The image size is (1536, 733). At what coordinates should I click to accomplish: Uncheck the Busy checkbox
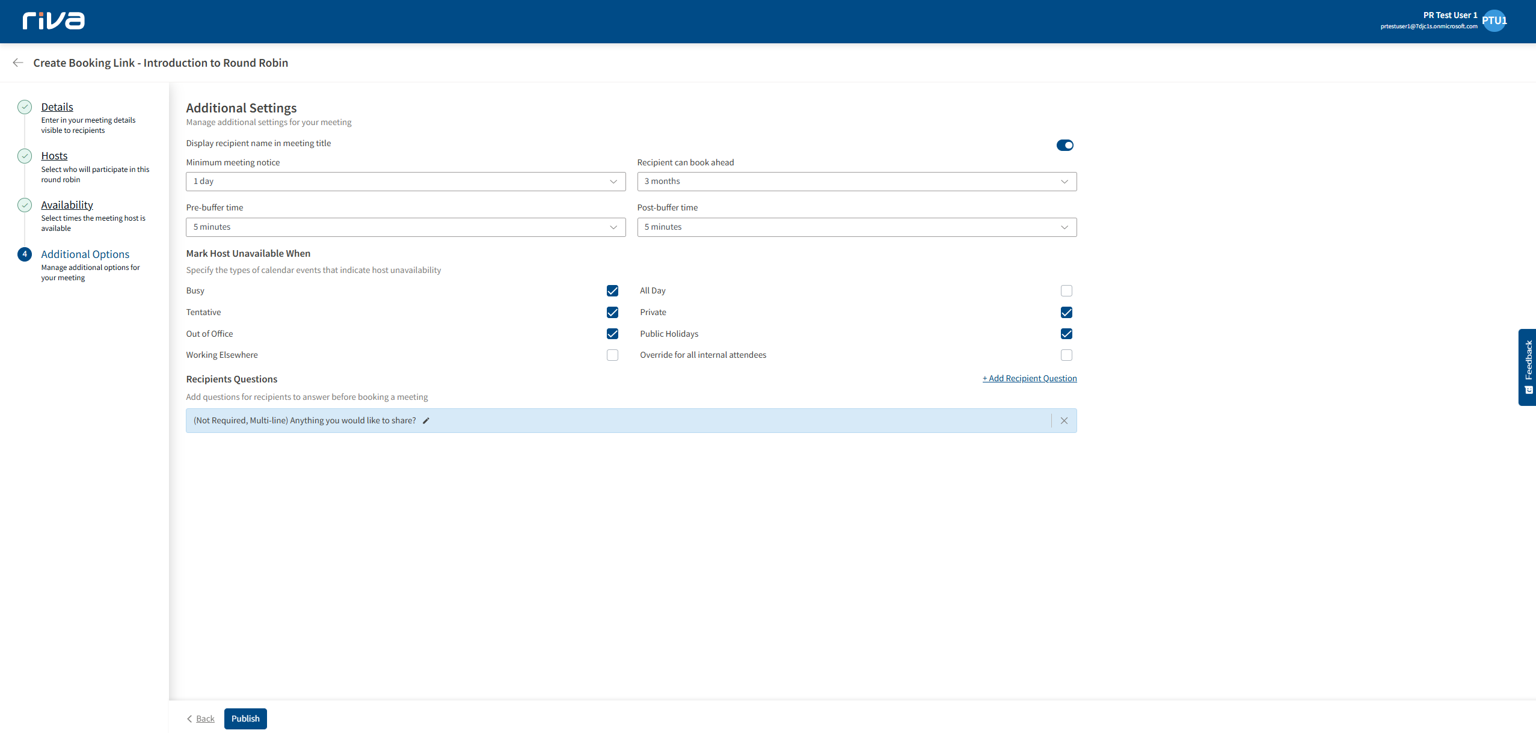(612, 291)
